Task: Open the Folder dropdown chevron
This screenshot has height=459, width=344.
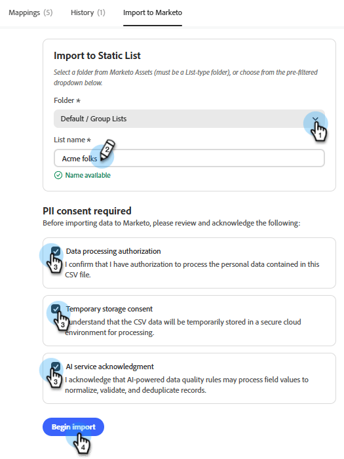Action: [x=315, y=119]
